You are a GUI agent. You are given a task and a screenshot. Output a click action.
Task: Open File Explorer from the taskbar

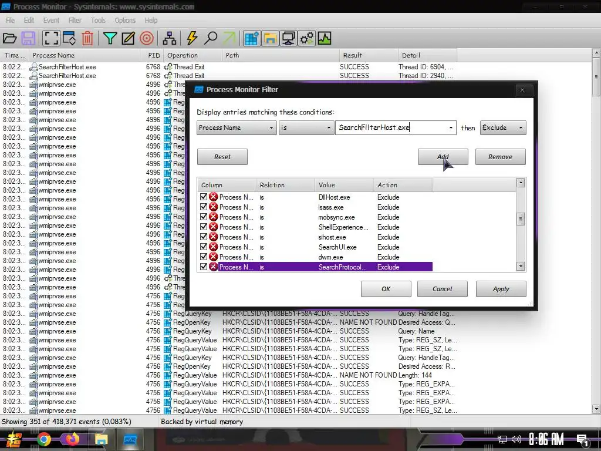pos(101,439)
